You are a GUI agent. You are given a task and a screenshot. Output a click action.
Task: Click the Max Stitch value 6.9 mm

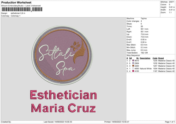[x=144, y=45]
